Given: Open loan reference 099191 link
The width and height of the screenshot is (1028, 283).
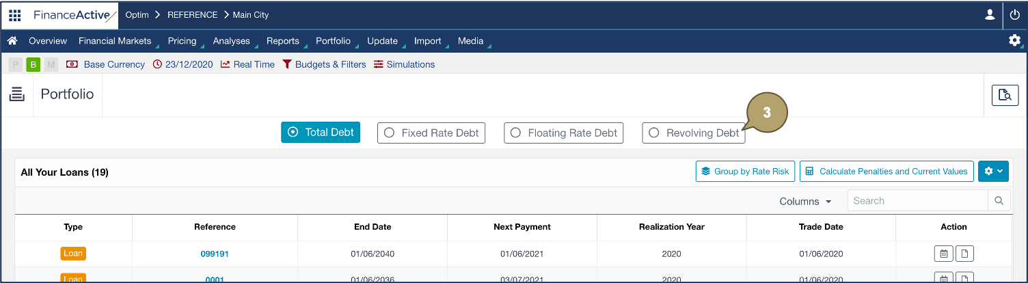Looking at the screenshot, I should (x=215, y=254).
